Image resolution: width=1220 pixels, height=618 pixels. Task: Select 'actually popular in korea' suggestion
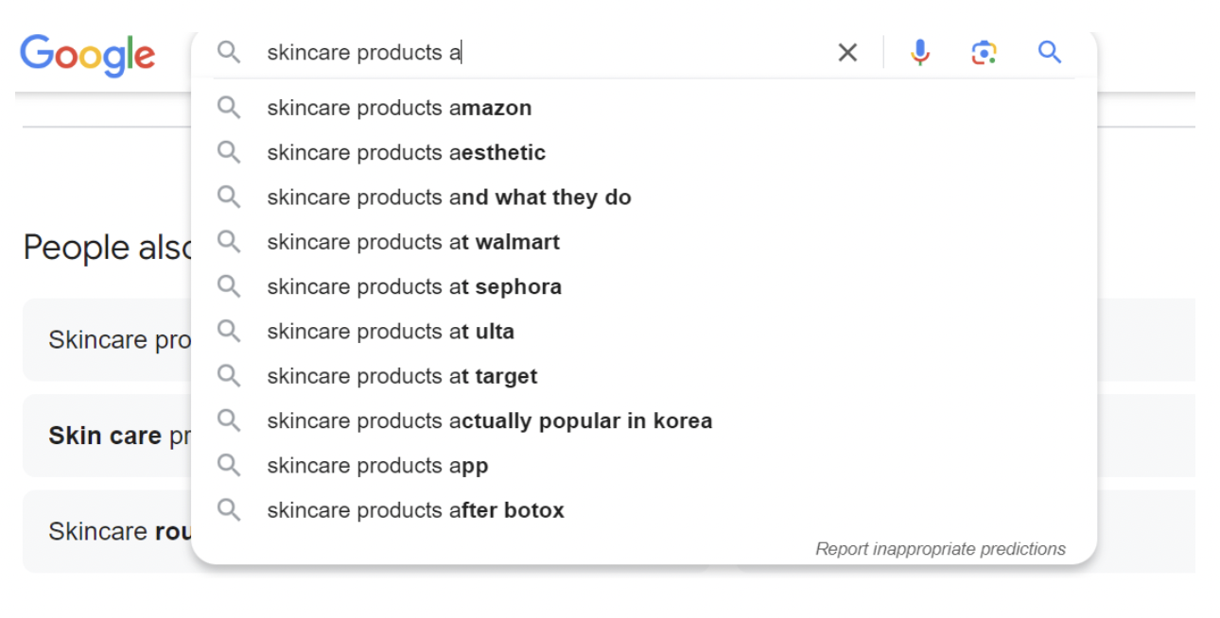(489, 421)
